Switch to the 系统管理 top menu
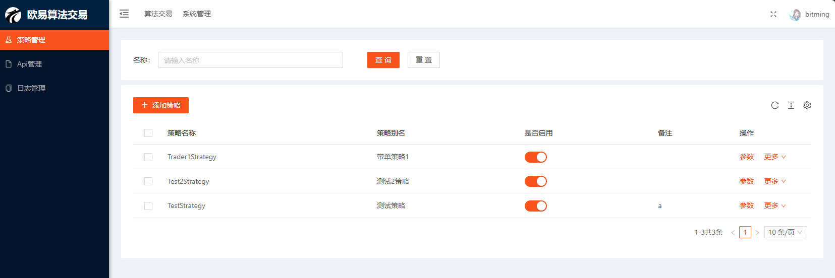 (197, 14)
